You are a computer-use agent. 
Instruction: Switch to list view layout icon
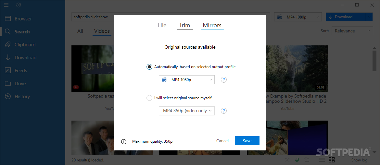click(322, 160)
